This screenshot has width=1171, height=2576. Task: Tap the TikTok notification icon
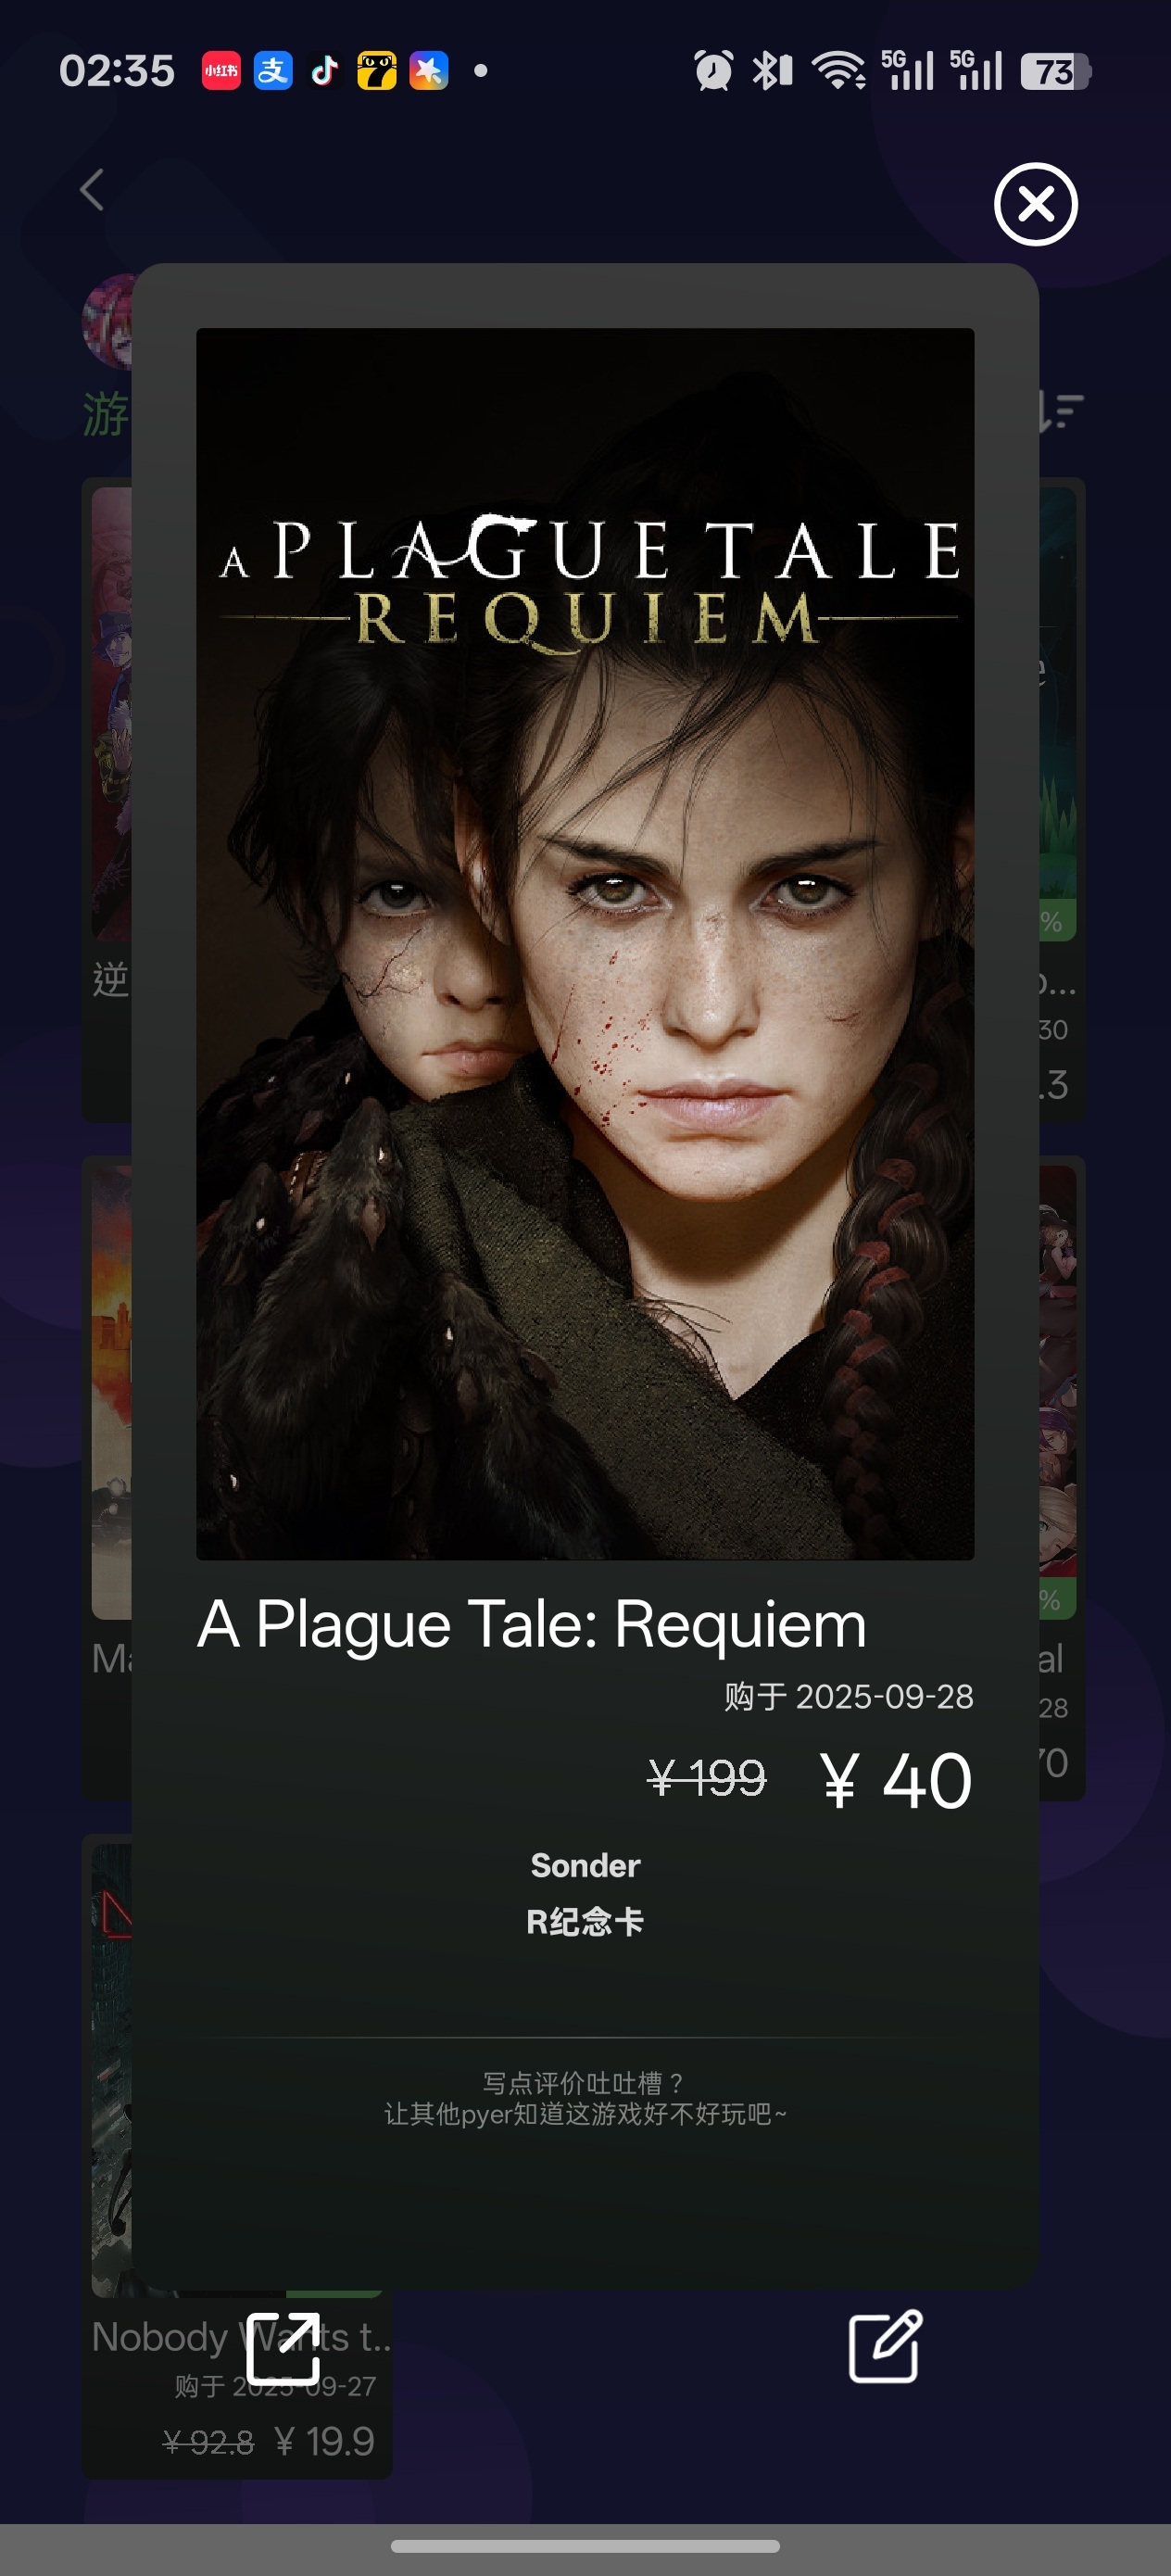pyautogui.click(x=325, y=71)
